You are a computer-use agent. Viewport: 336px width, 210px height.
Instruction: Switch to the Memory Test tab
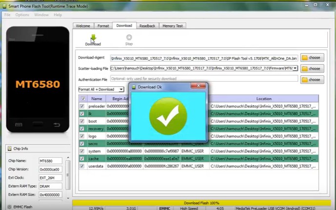(x=172, y=26)
